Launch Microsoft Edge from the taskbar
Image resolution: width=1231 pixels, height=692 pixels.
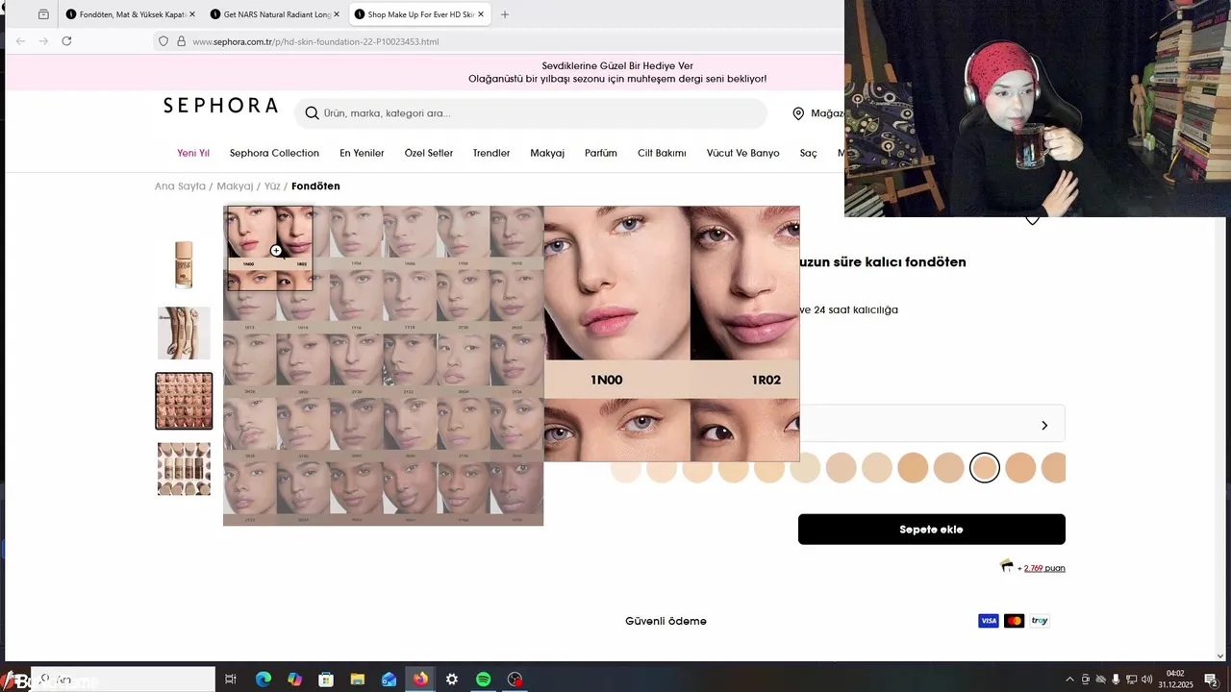(x=263, y=680)
